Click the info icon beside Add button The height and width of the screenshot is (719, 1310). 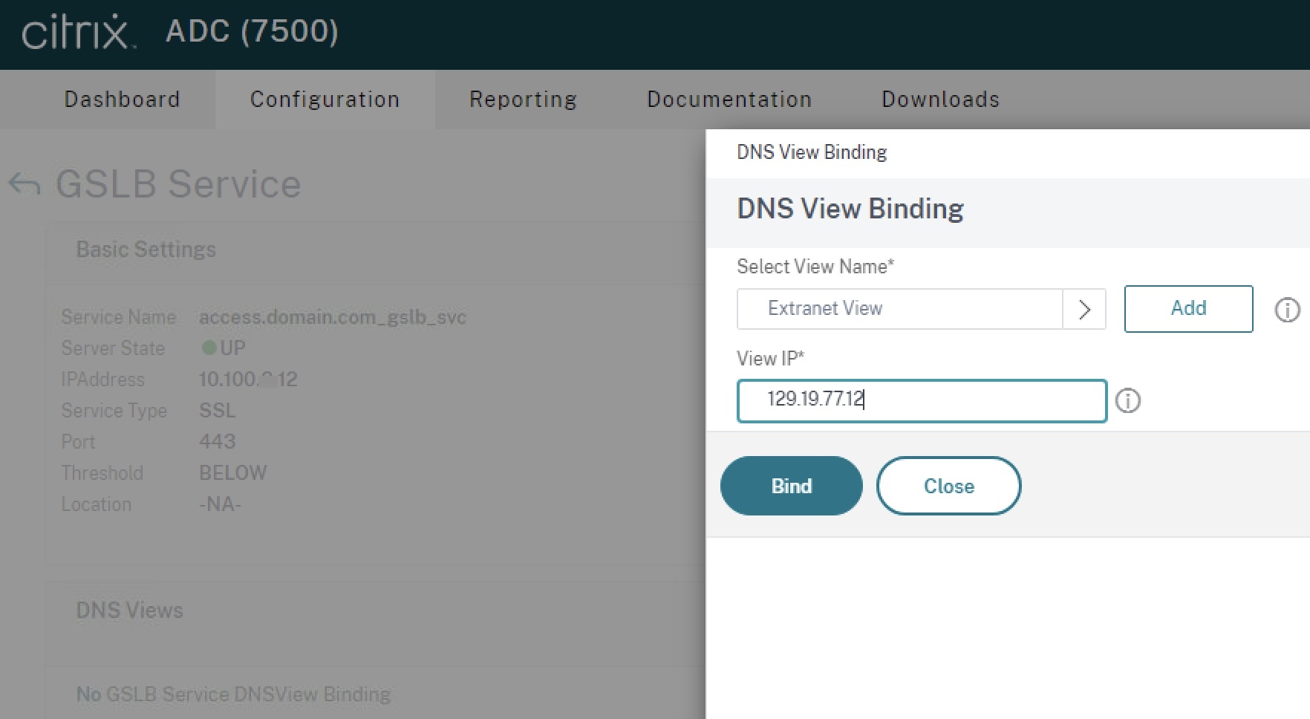coord(1288,310)
